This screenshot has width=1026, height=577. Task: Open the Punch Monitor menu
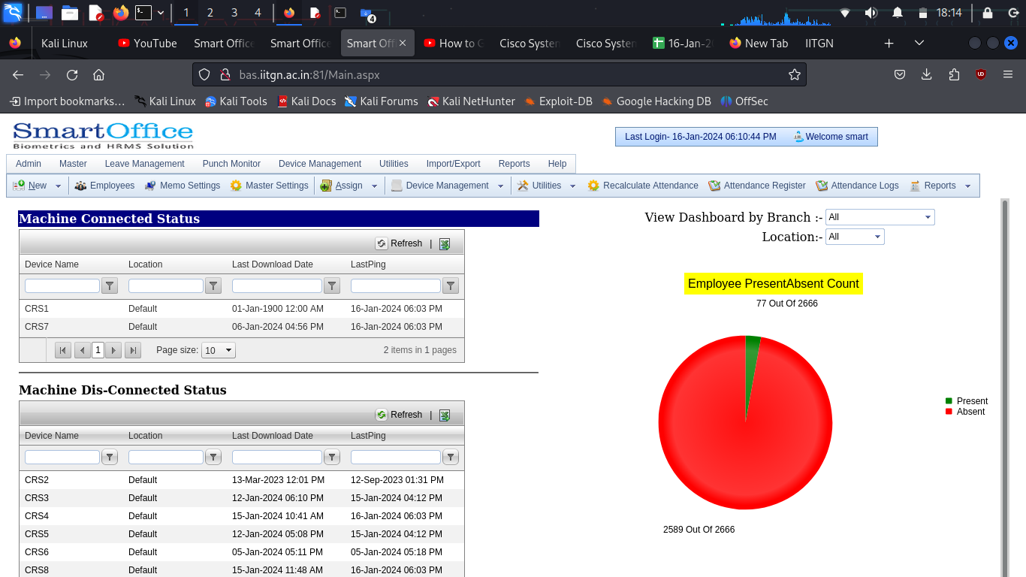(231, 164)
